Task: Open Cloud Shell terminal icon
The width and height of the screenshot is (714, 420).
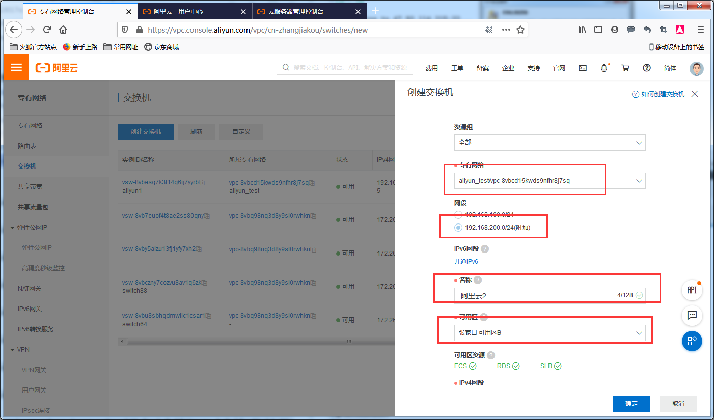Action: (583, 68)
